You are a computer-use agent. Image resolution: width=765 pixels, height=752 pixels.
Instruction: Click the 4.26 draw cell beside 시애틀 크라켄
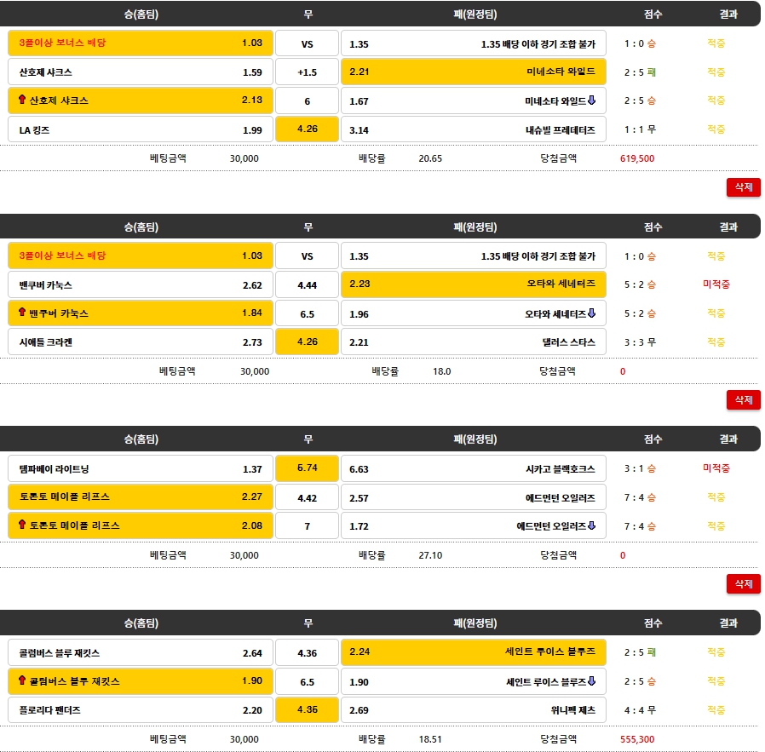point(307,342)
